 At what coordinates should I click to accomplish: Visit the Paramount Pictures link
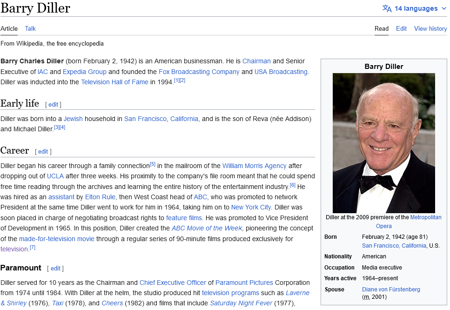pyautogui.click(x=244, y=283)
